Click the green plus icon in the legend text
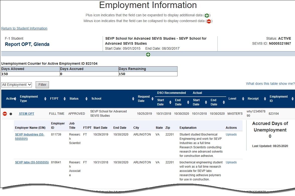This screenshot has width=295, height=196. click(207, 16)
